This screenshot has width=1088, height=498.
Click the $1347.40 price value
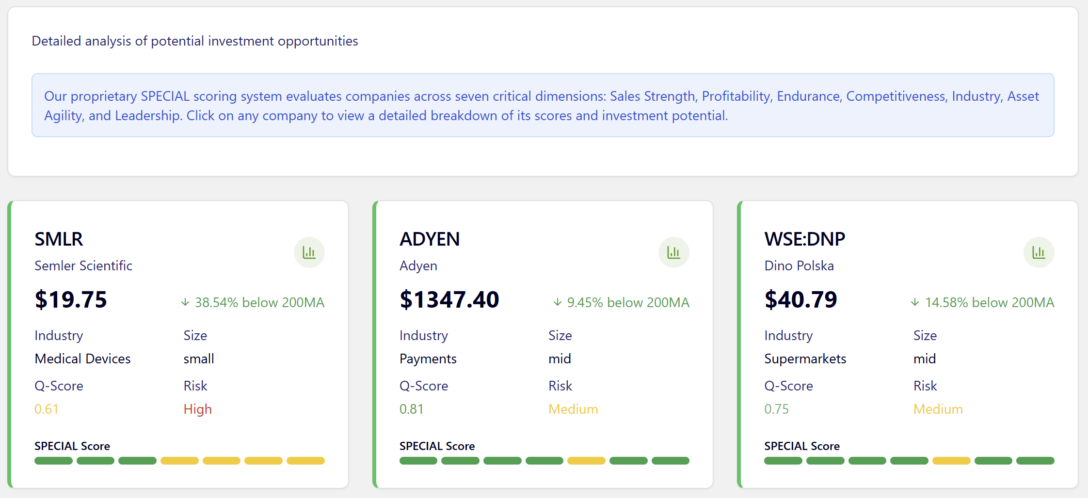click(449, 299)
